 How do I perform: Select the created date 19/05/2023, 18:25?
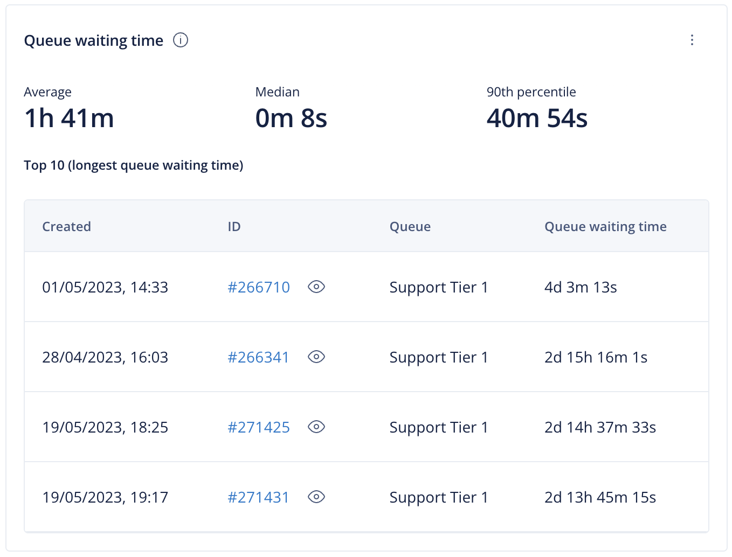point(105,428)
